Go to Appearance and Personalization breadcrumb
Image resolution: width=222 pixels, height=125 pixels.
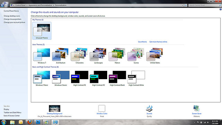40,5
